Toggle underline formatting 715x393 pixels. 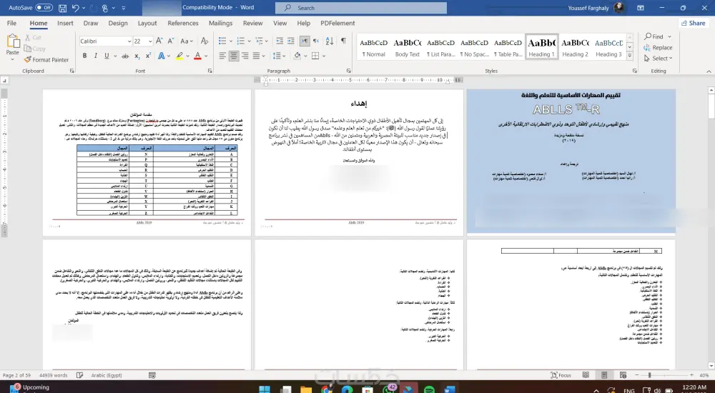pos(107,56)
